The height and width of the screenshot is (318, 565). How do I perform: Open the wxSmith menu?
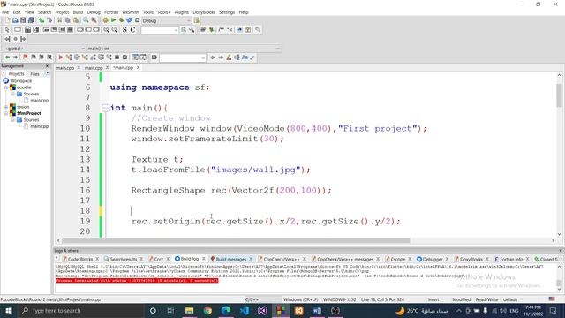click(x=131, y=12)
